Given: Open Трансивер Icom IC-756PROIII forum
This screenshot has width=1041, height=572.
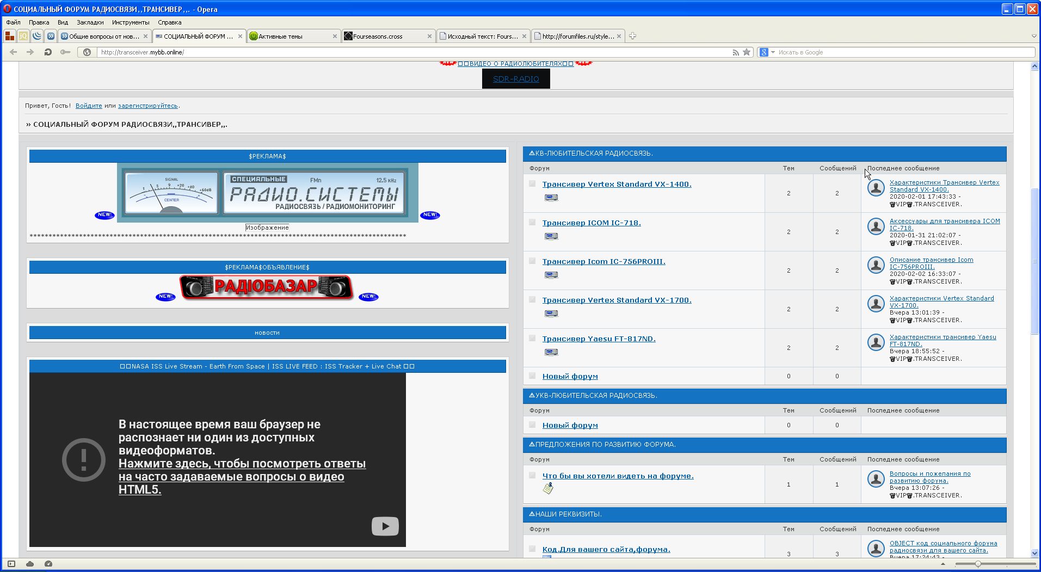Looking at the screenshot, I should point(603,261).
